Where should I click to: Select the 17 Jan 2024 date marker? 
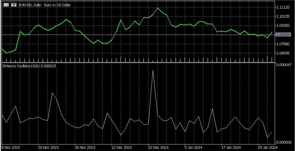click(x=231, y=147)
